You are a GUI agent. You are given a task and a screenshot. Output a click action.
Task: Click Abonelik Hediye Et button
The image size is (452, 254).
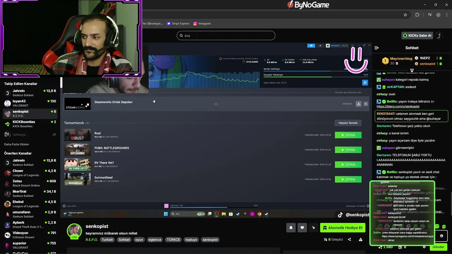(343, 228)
